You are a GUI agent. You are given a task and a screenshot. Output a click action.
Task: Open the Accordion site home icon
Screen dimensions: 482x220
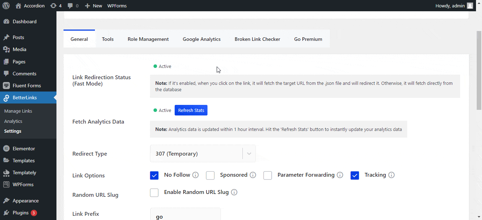click(18, 6)
